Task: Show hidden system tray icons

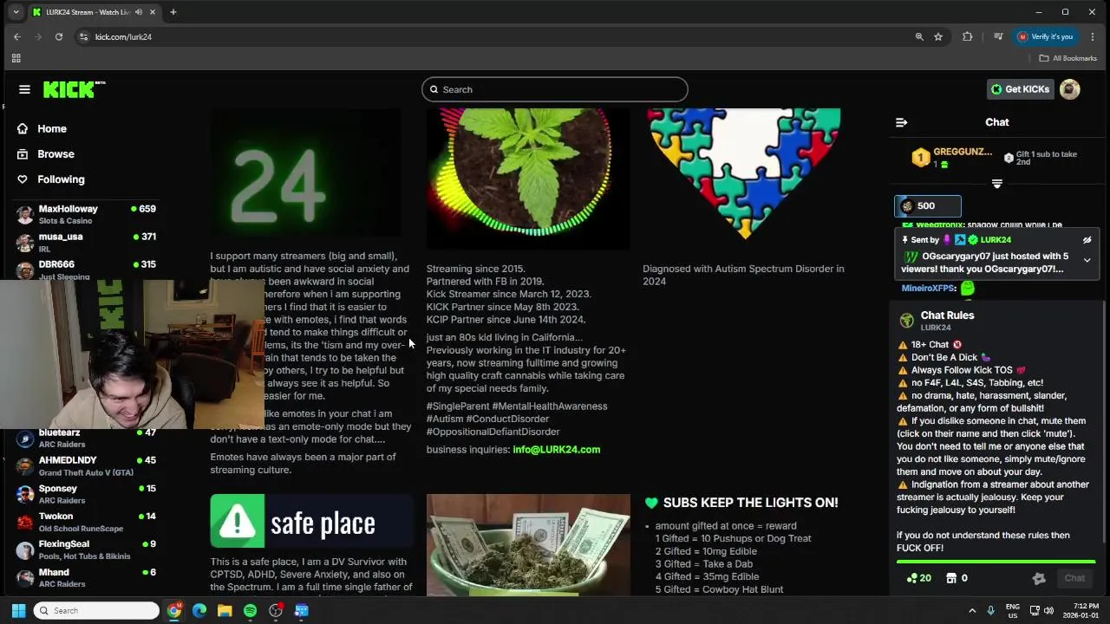Action: [x=972, y=611]
